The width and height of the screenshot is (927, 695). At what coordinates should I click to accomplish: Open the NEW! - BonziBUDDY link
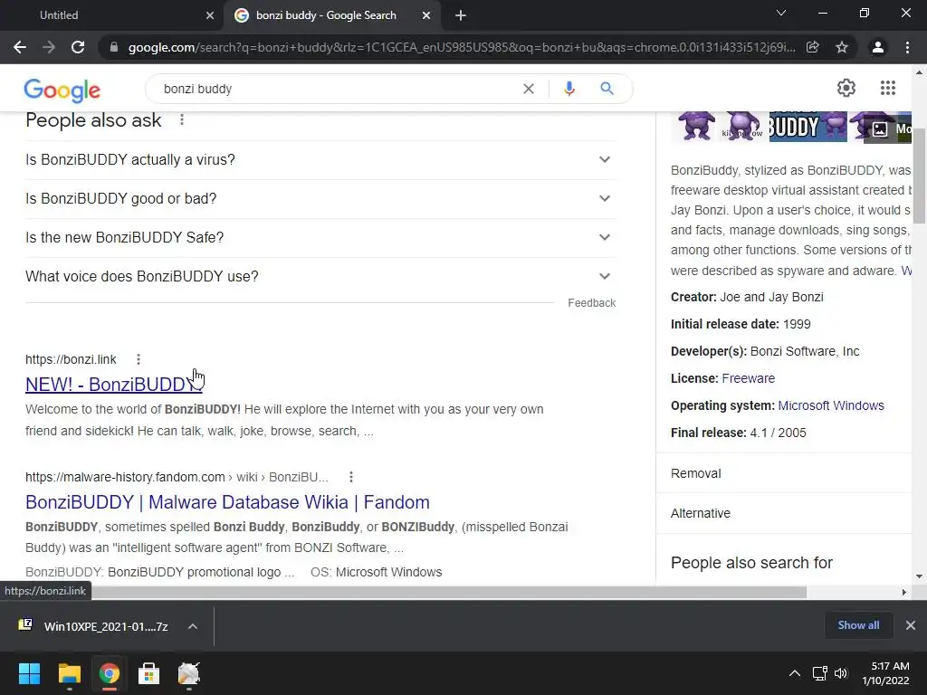[x=113, y=385]
